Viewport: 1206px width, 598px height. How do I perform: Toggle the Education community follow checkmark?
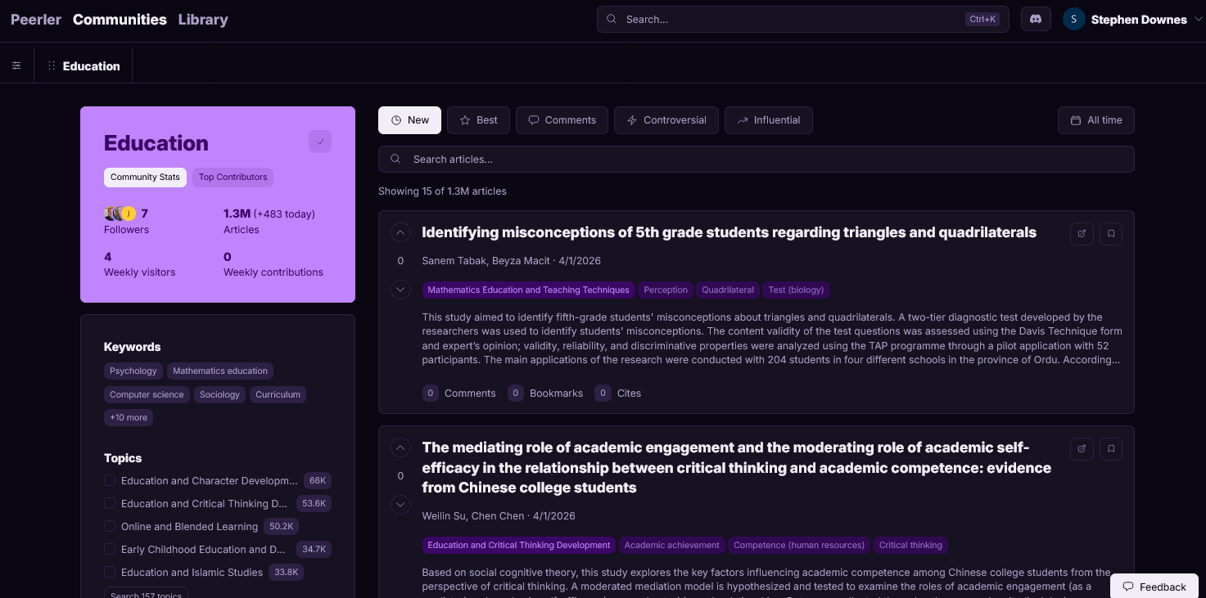point(320,142)
